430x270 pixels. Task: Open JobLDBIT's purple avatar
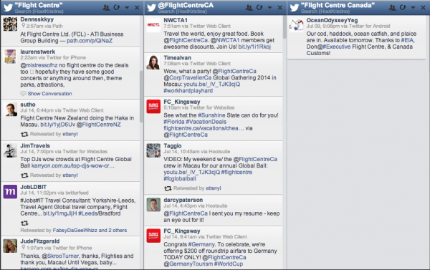[10, 192]
